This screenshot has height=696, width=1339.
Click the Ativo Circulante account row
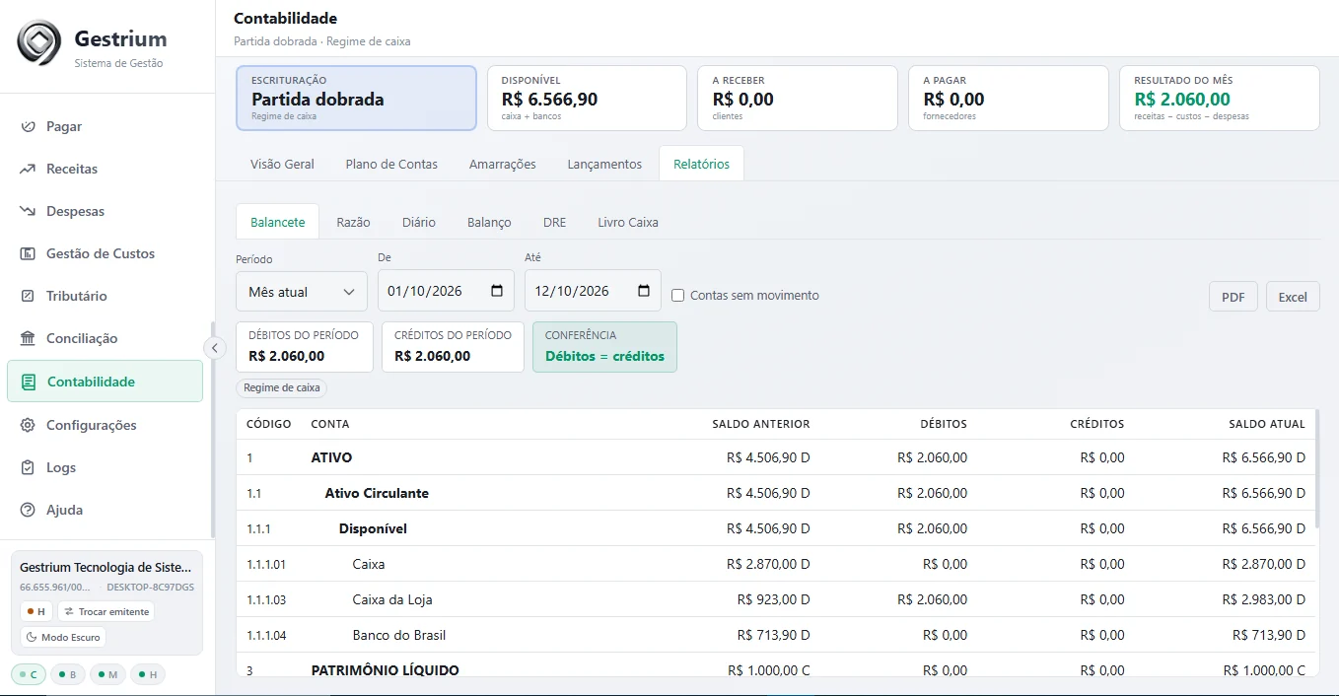(776, 493)
